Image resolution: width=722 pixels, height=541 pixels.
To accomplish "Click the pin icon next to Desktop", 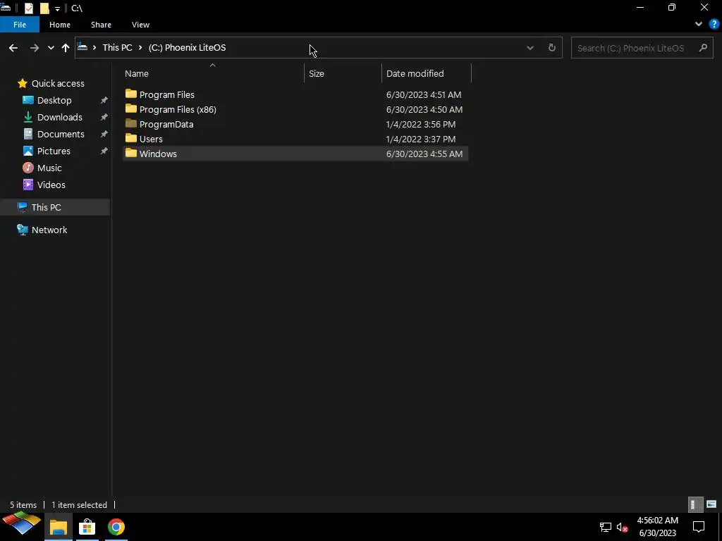I will pos(104,100).
